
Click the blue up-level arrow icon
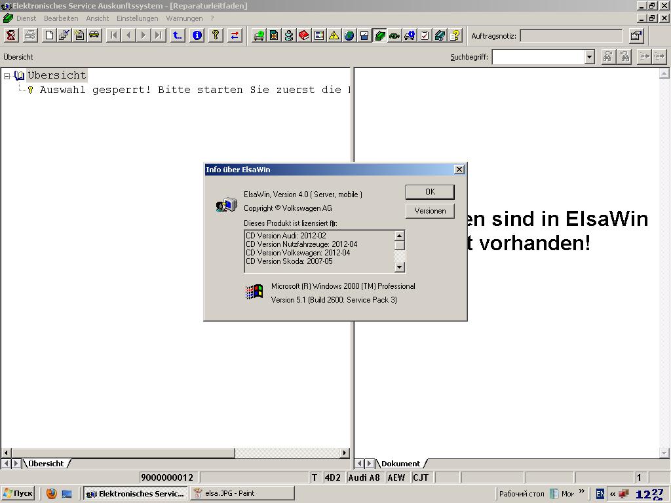(177, 35)
